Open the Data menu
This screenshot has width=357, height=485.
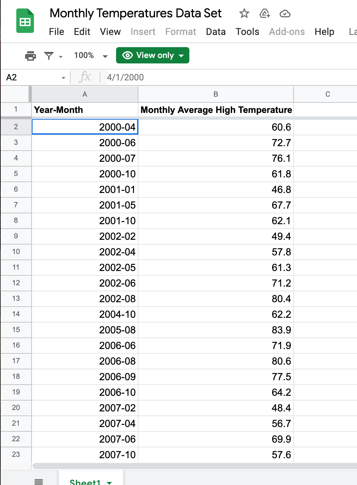(x=216, y=32)
